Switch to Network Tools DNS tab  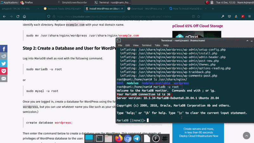(x=62, y=9)
